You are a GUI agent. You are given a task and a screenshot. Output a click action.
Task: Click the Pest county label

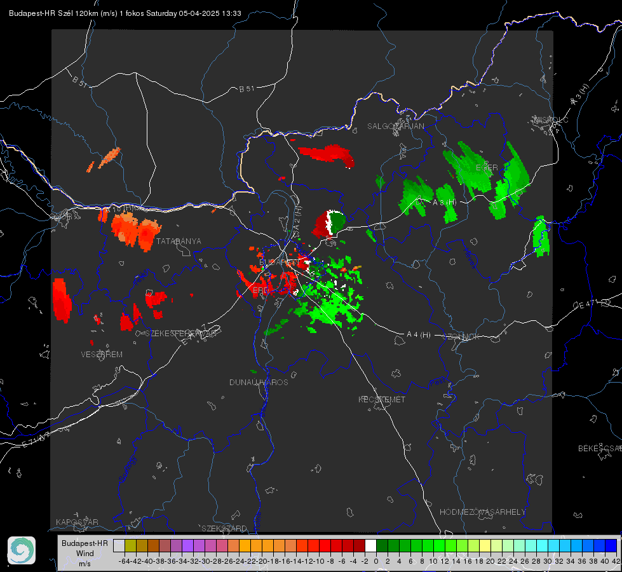(437, 383)
